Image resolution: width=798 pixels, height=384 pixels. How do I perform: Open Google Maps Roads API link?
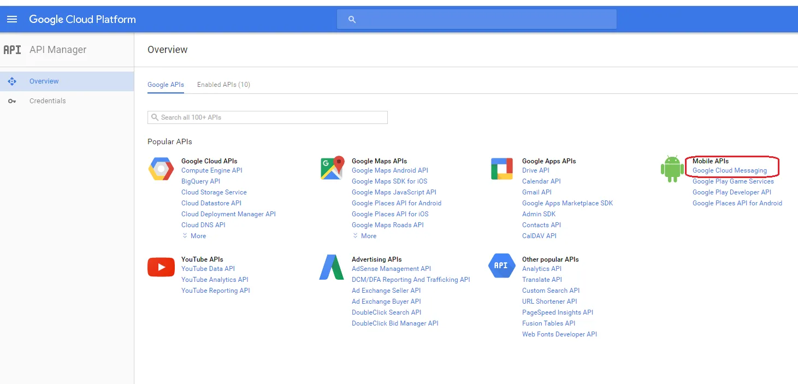[388, 225]
